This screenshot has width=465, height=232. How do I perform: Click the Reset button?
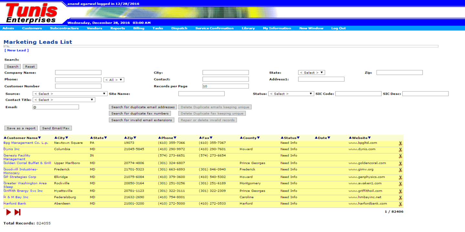click(30, 66)
